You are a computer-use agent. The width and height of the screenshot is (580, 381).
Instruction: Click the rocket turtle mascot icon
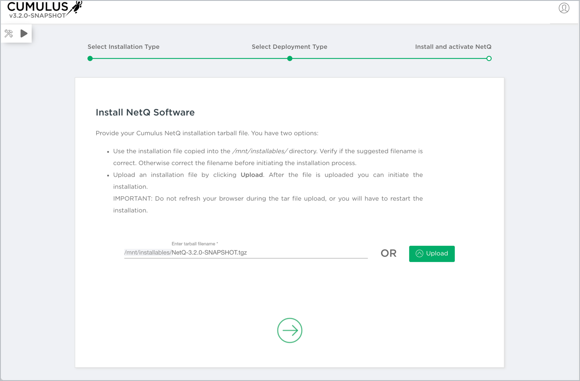click(x=76, y=7)
